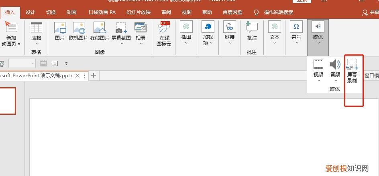The width and height of the screenshot is (379, 176).
Task: Click the 屏幕截图 icon
Action: (x=121, y=28)
